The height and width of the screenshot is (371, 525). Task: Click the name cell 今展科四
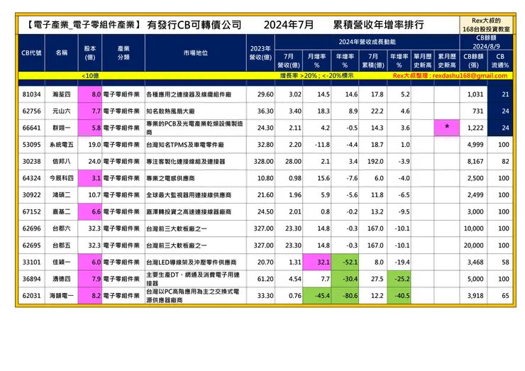(62, 178)
